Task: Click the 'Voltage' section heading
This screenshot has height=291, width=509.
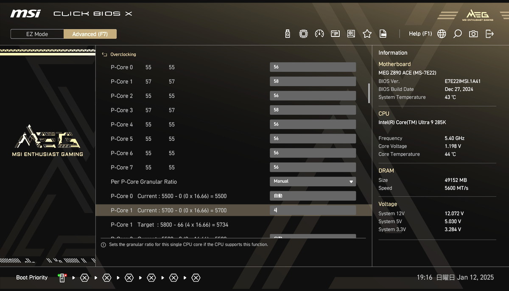Action: (388, 204)
